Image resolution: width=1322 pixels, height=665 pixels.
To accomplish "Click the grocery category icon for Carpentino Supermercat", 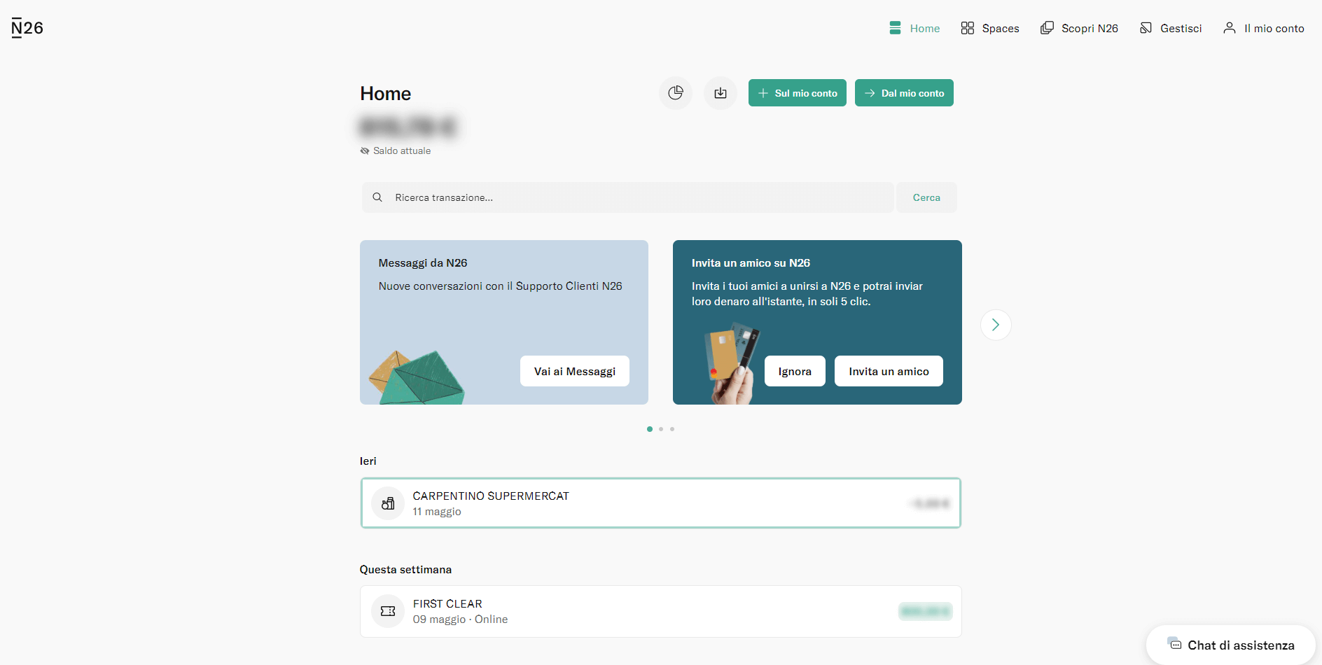I will click(388, 503).
